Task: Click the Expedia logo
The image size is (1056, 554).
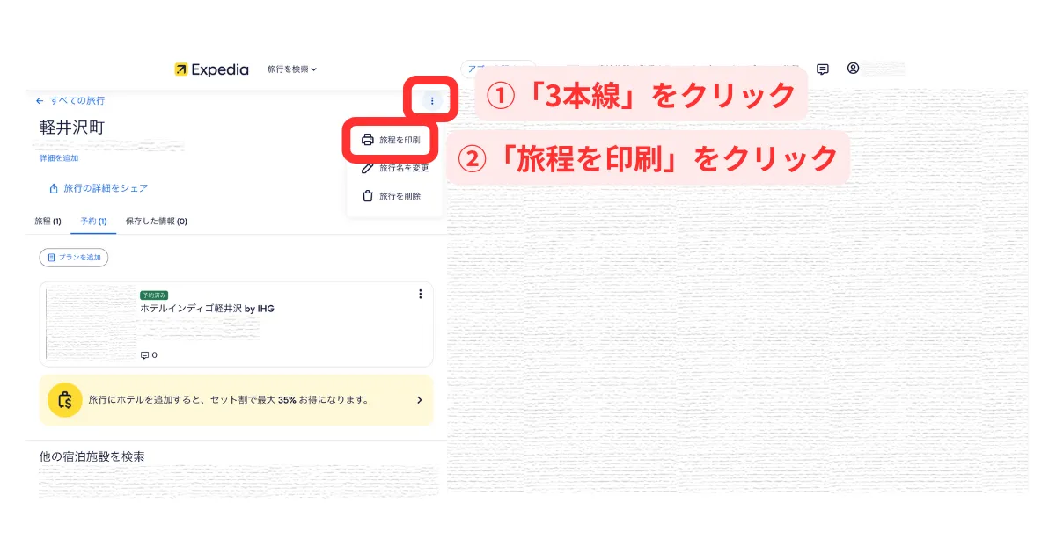Action: [x=211, y=69]
